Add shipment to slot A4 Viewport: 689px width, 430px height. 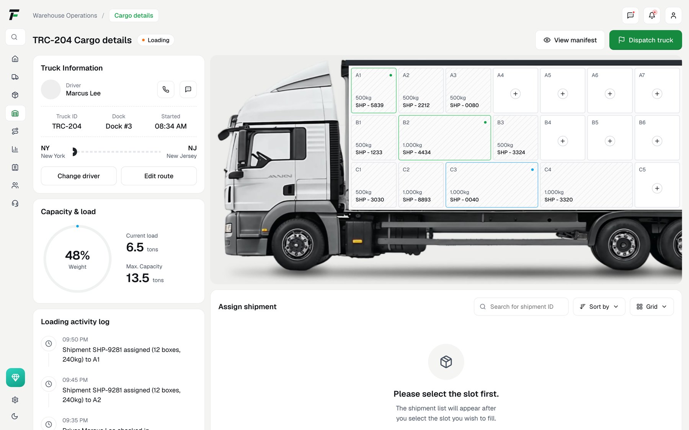click(x=516, y=94)
